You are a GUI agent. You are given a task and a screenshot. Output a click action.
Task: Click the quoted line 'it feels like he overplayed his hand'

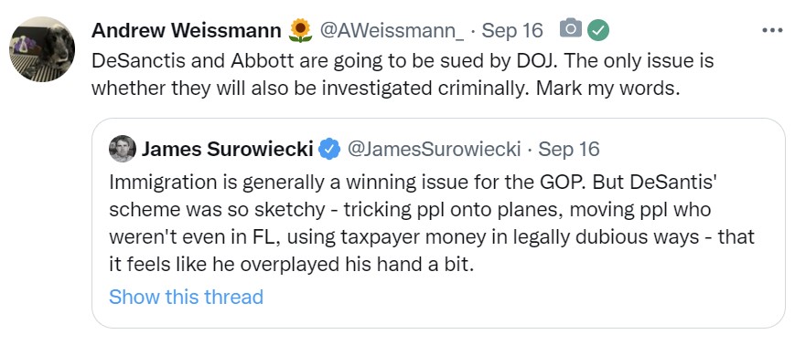tap(291, 265)
